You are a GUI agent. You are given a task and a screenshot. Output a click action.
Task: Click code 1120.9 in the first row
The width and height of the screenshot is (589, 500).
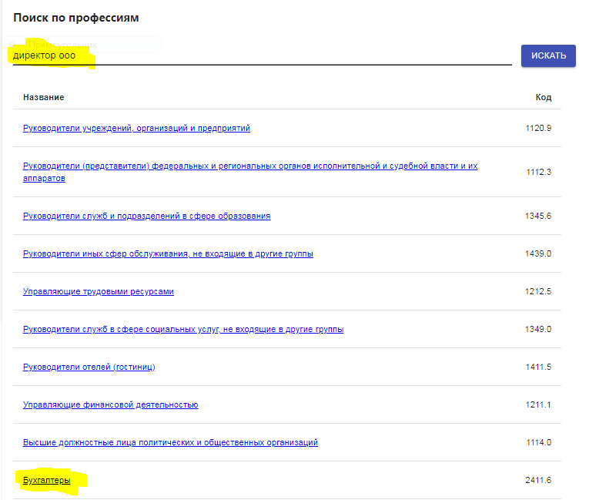pos(537,128)
